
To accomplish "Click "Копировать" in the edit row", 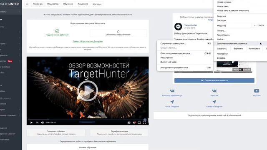I will point(254,49).
